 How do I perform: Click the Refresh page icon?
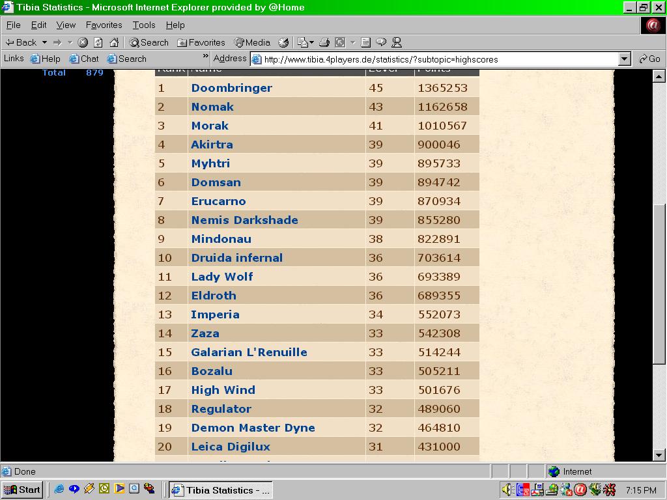click(98, 42)
